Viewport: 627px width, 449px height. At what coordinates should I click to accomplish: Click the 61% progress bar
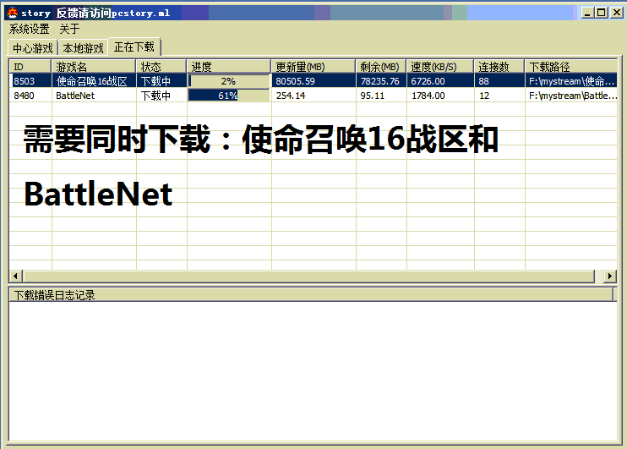(229, 96)
